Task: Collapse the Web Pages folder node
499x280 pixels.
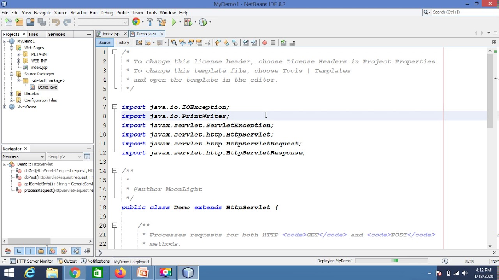Action: (11, 48)
